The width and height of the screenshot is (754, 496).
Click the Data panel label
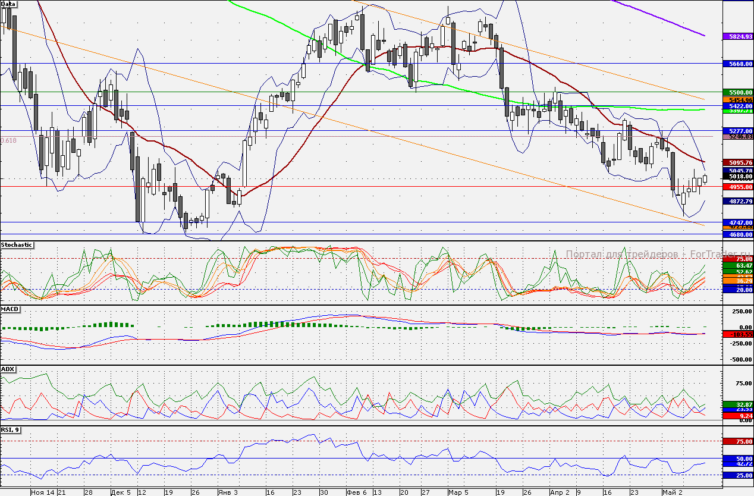tap(9, 4)
